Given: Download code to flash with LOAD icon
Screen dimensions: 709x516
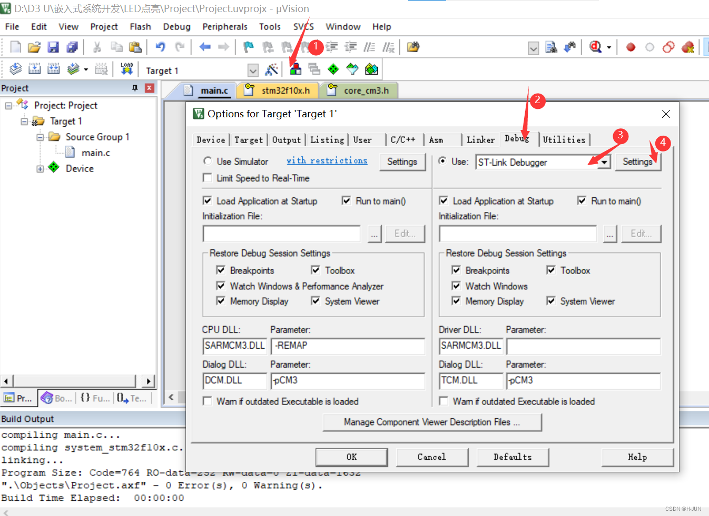Looking at the screenshot, I should click(127, 69).
